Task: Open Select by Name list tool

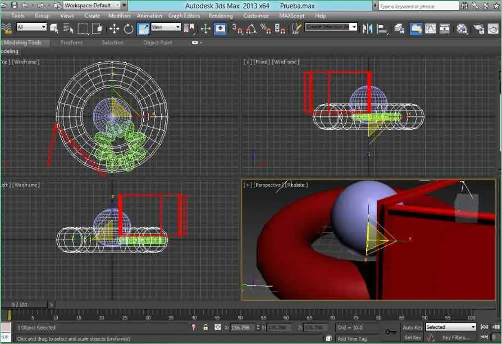Action: click(x=68, y=29)
